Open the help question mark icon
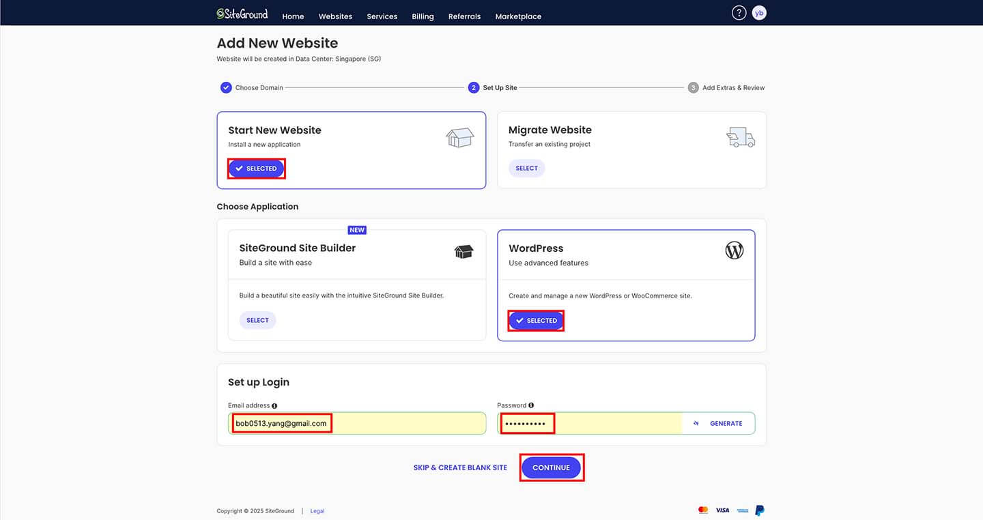This screenshot has width=983, height=520. (739, 13)
